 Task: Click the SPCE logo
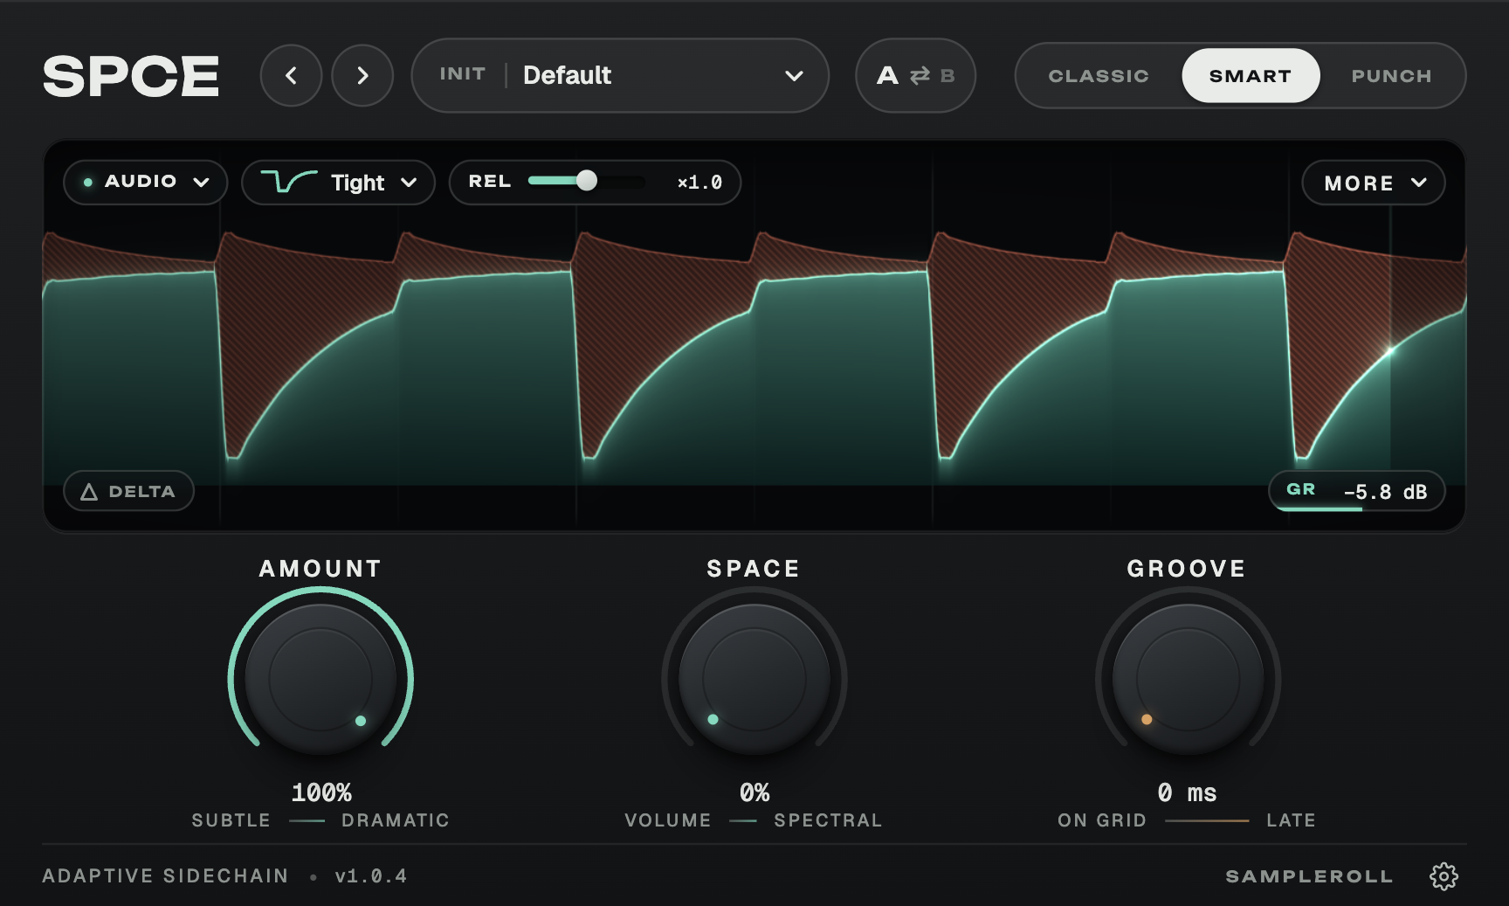[x=131, y=76]
